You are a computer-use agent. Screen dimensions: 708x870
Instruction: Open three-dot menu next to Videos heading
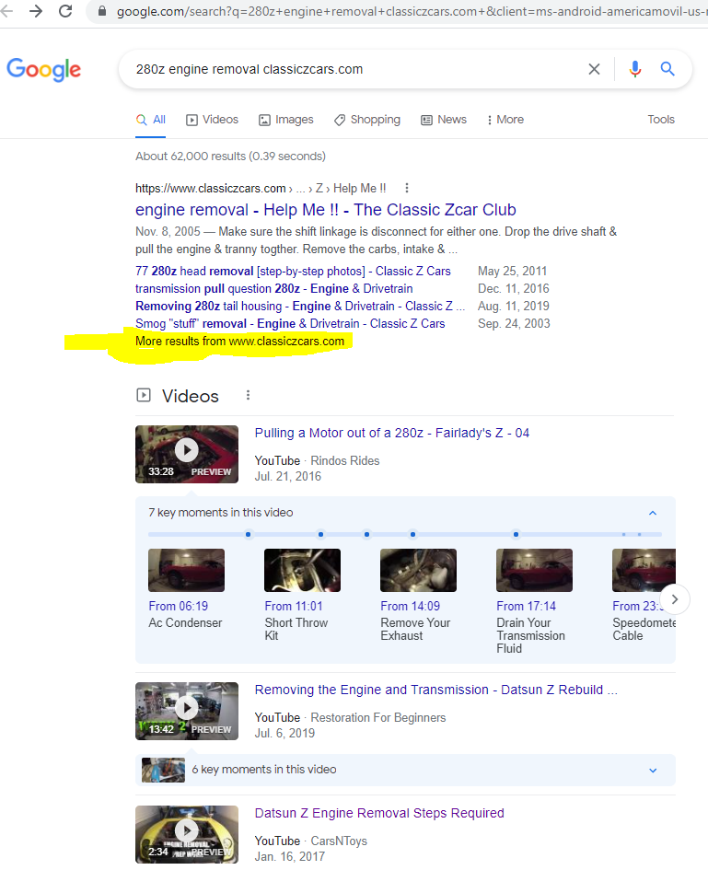248,395
